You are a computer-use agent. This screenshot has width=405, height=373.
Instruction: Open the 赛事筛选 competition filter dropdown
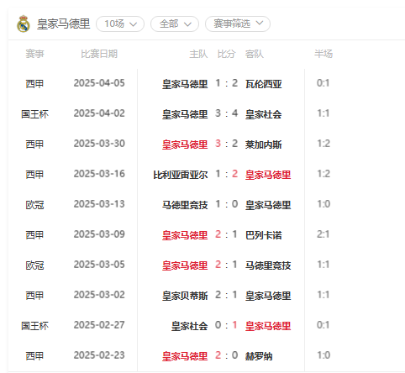238,24
